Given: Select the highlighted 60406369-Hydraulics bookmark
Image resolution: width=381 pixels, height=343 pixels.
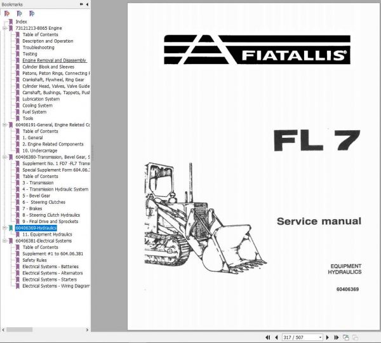Looking at the screenshot, I should (x=36, y=228).
